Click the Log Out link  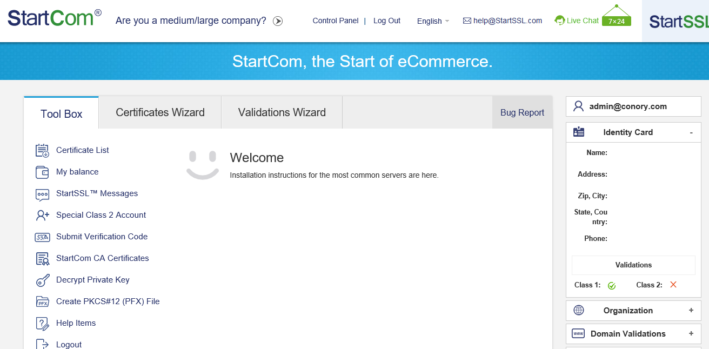(x=387, y=21)
